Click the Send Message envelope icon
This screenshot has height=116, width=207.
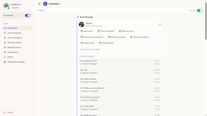click(x=78, y=17)
